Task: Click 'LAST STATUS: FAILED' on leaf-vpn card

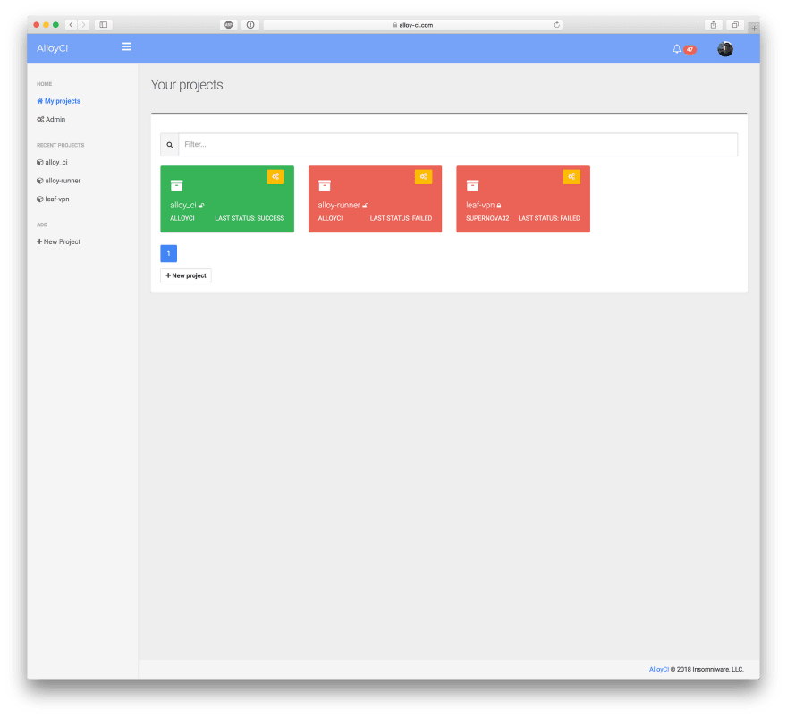Action: 549,218
